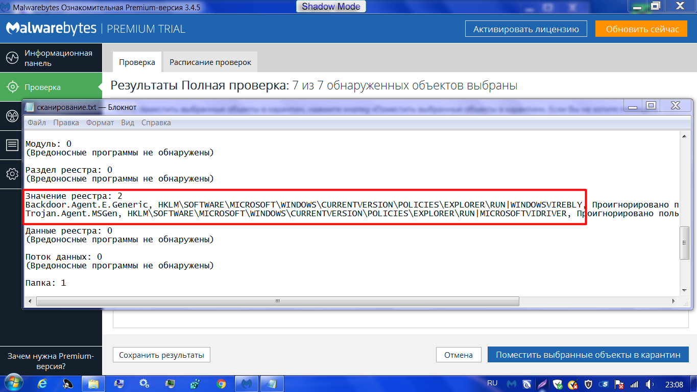Viewport: 697px width, 392px height.
Task: Click the line 'Данные реестра: 0'
Action: pos(69,230)
